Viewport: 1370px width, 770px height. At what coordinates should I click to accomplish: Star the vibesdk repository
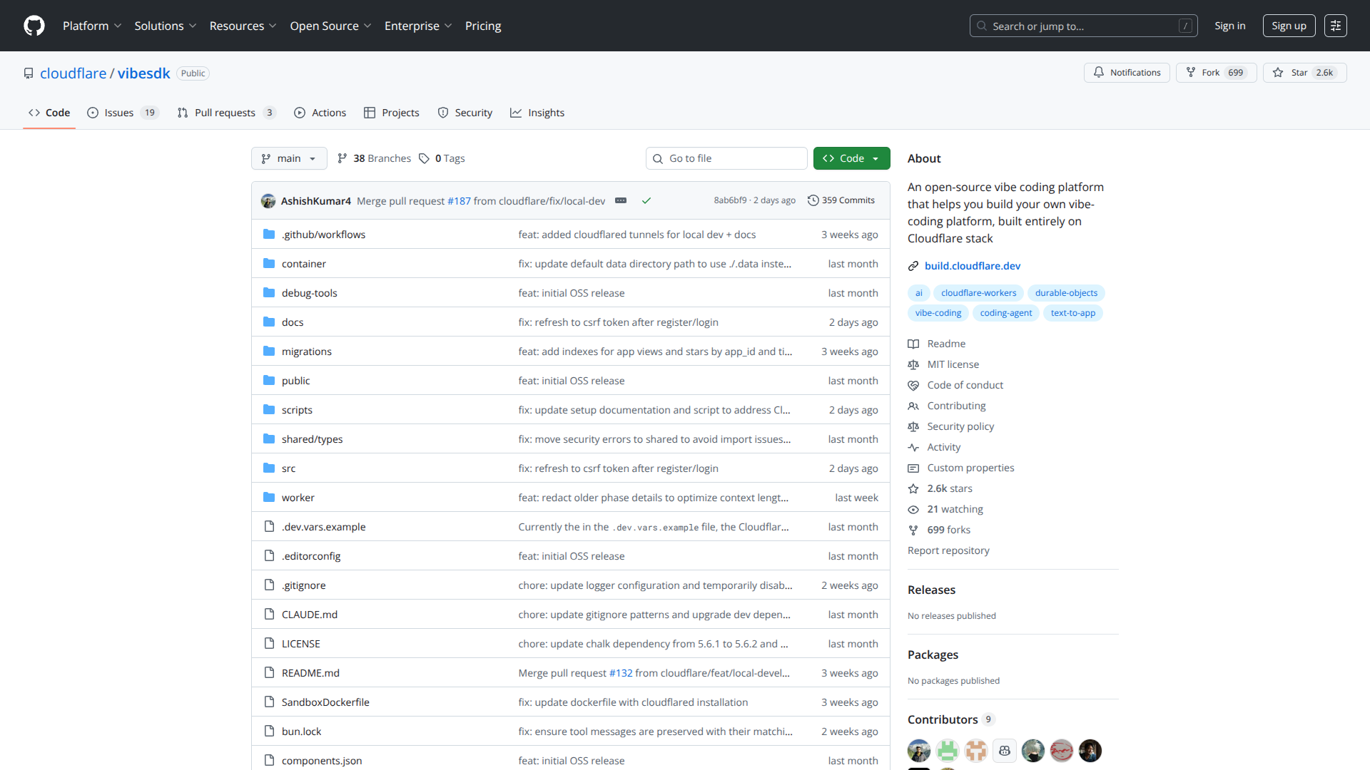(x=1299, y=72)
